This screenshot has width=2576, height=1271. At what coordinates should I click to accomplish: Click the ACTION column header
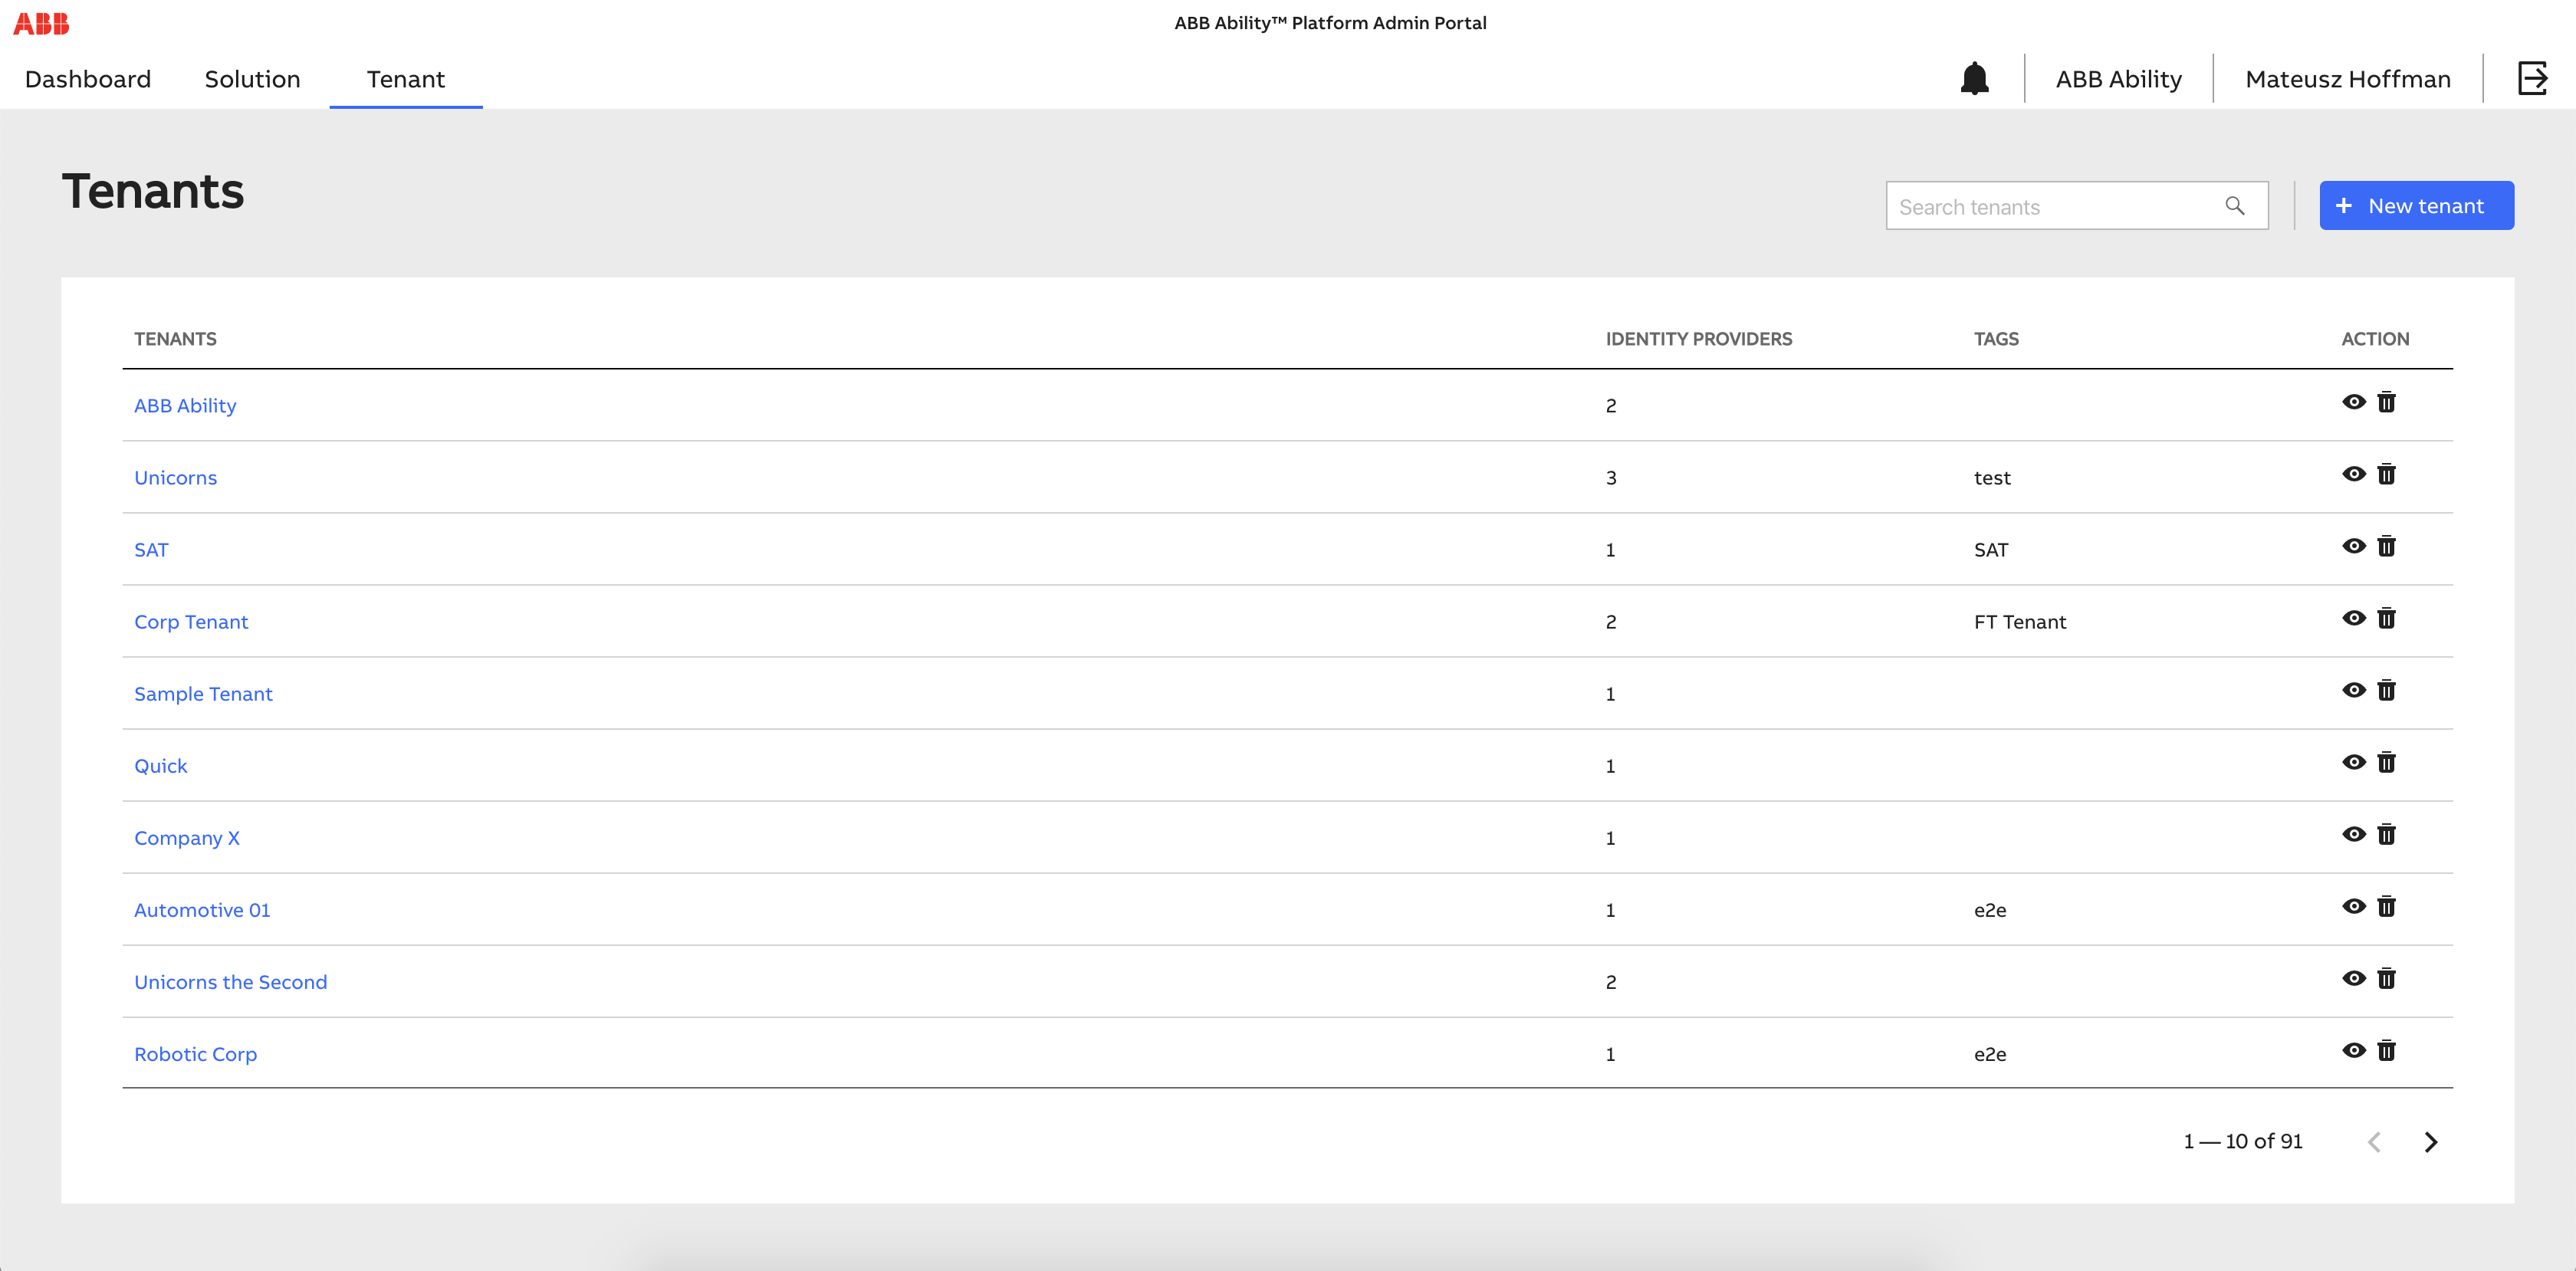[2375, 339]
